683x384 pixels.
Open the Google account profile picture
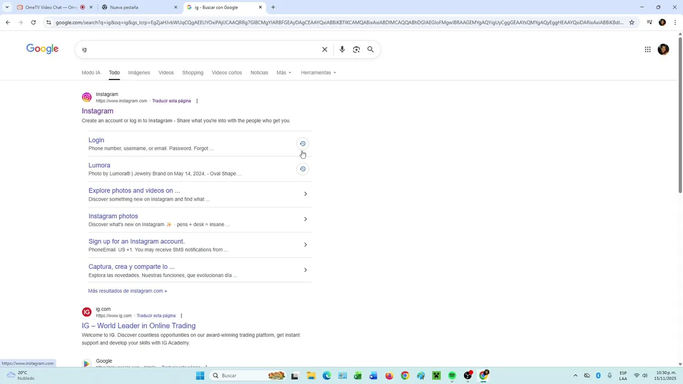tap(663, 50)
